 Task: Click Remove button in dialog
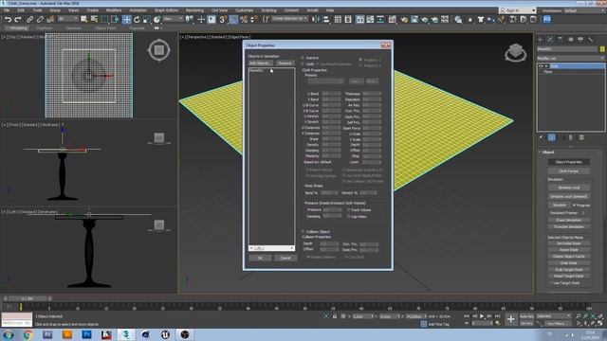coord(285,63)
